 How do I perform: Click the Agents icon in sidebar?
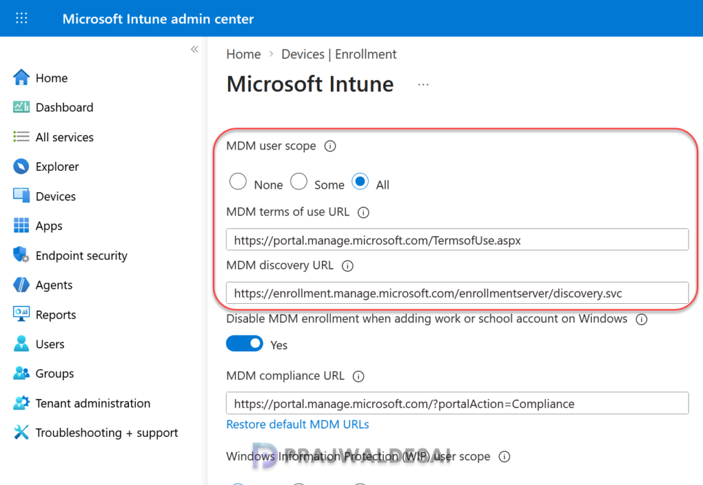coord(21,285)
